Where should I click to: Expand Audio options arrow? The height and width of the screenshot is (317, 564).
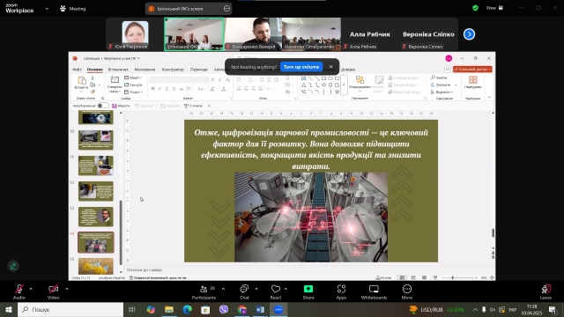[31, 289]
